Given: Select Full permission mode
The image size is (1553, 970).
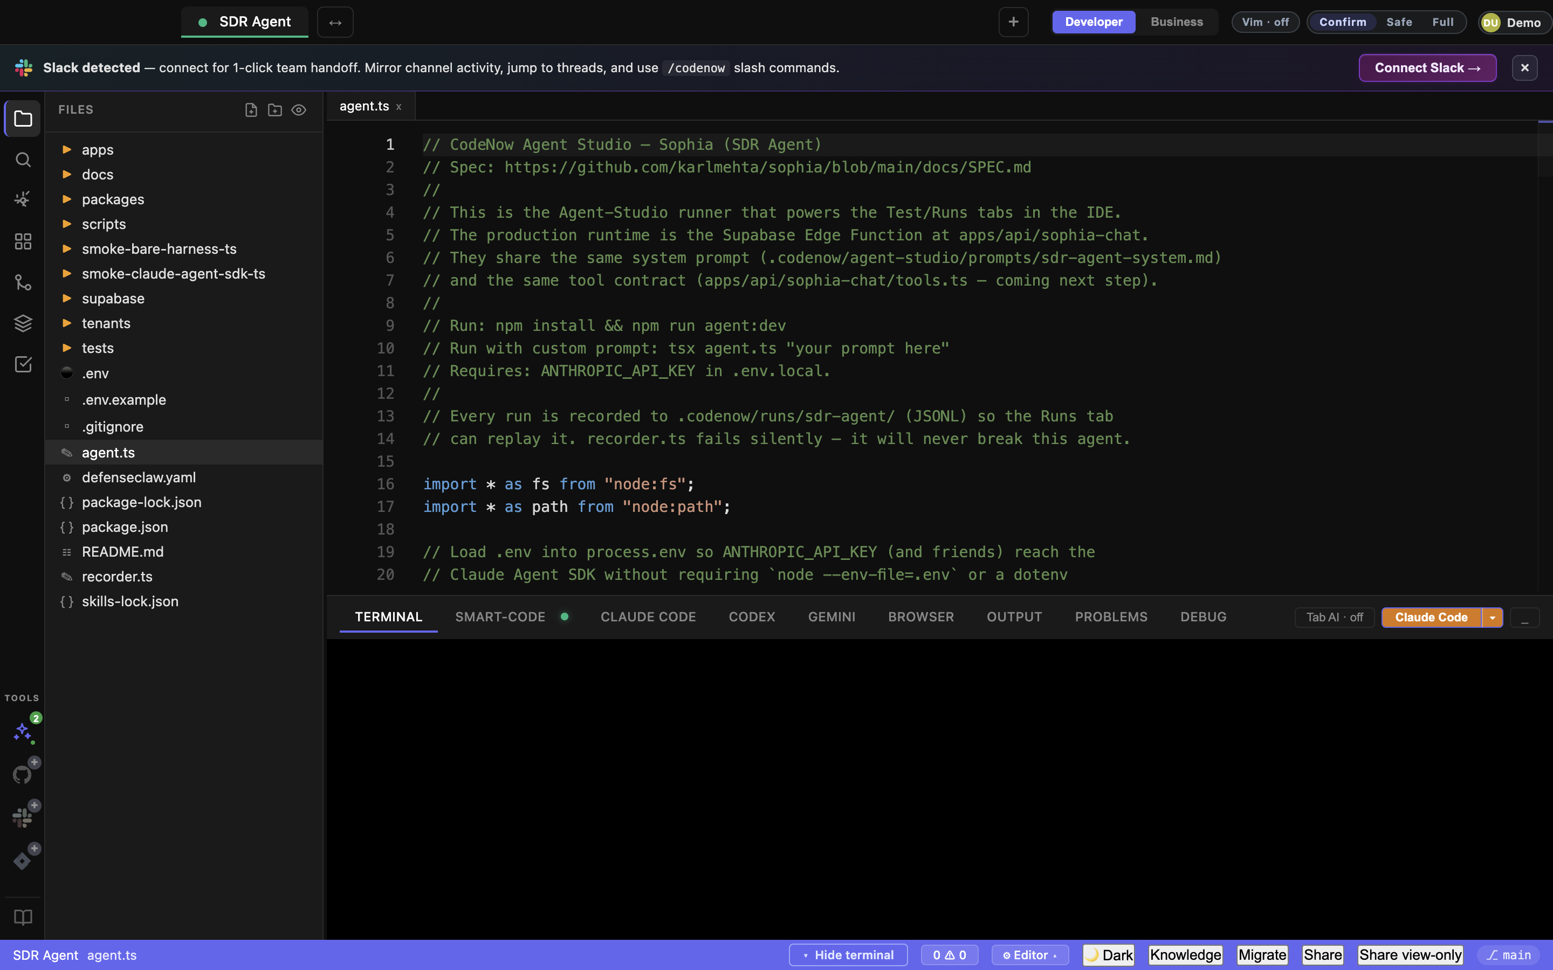Looking at the screenshot, I should tap(1442, 22).
